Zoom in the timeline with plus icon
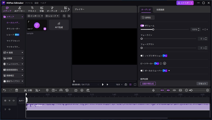The height and width of the screenshot is (120, 212). tap(207, 90)
